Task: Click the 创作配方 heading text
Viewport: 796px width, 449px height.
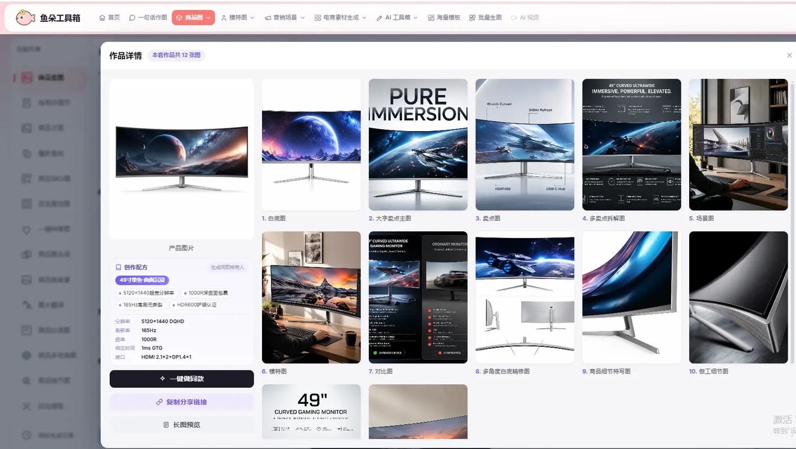Action: coord(136,267)
